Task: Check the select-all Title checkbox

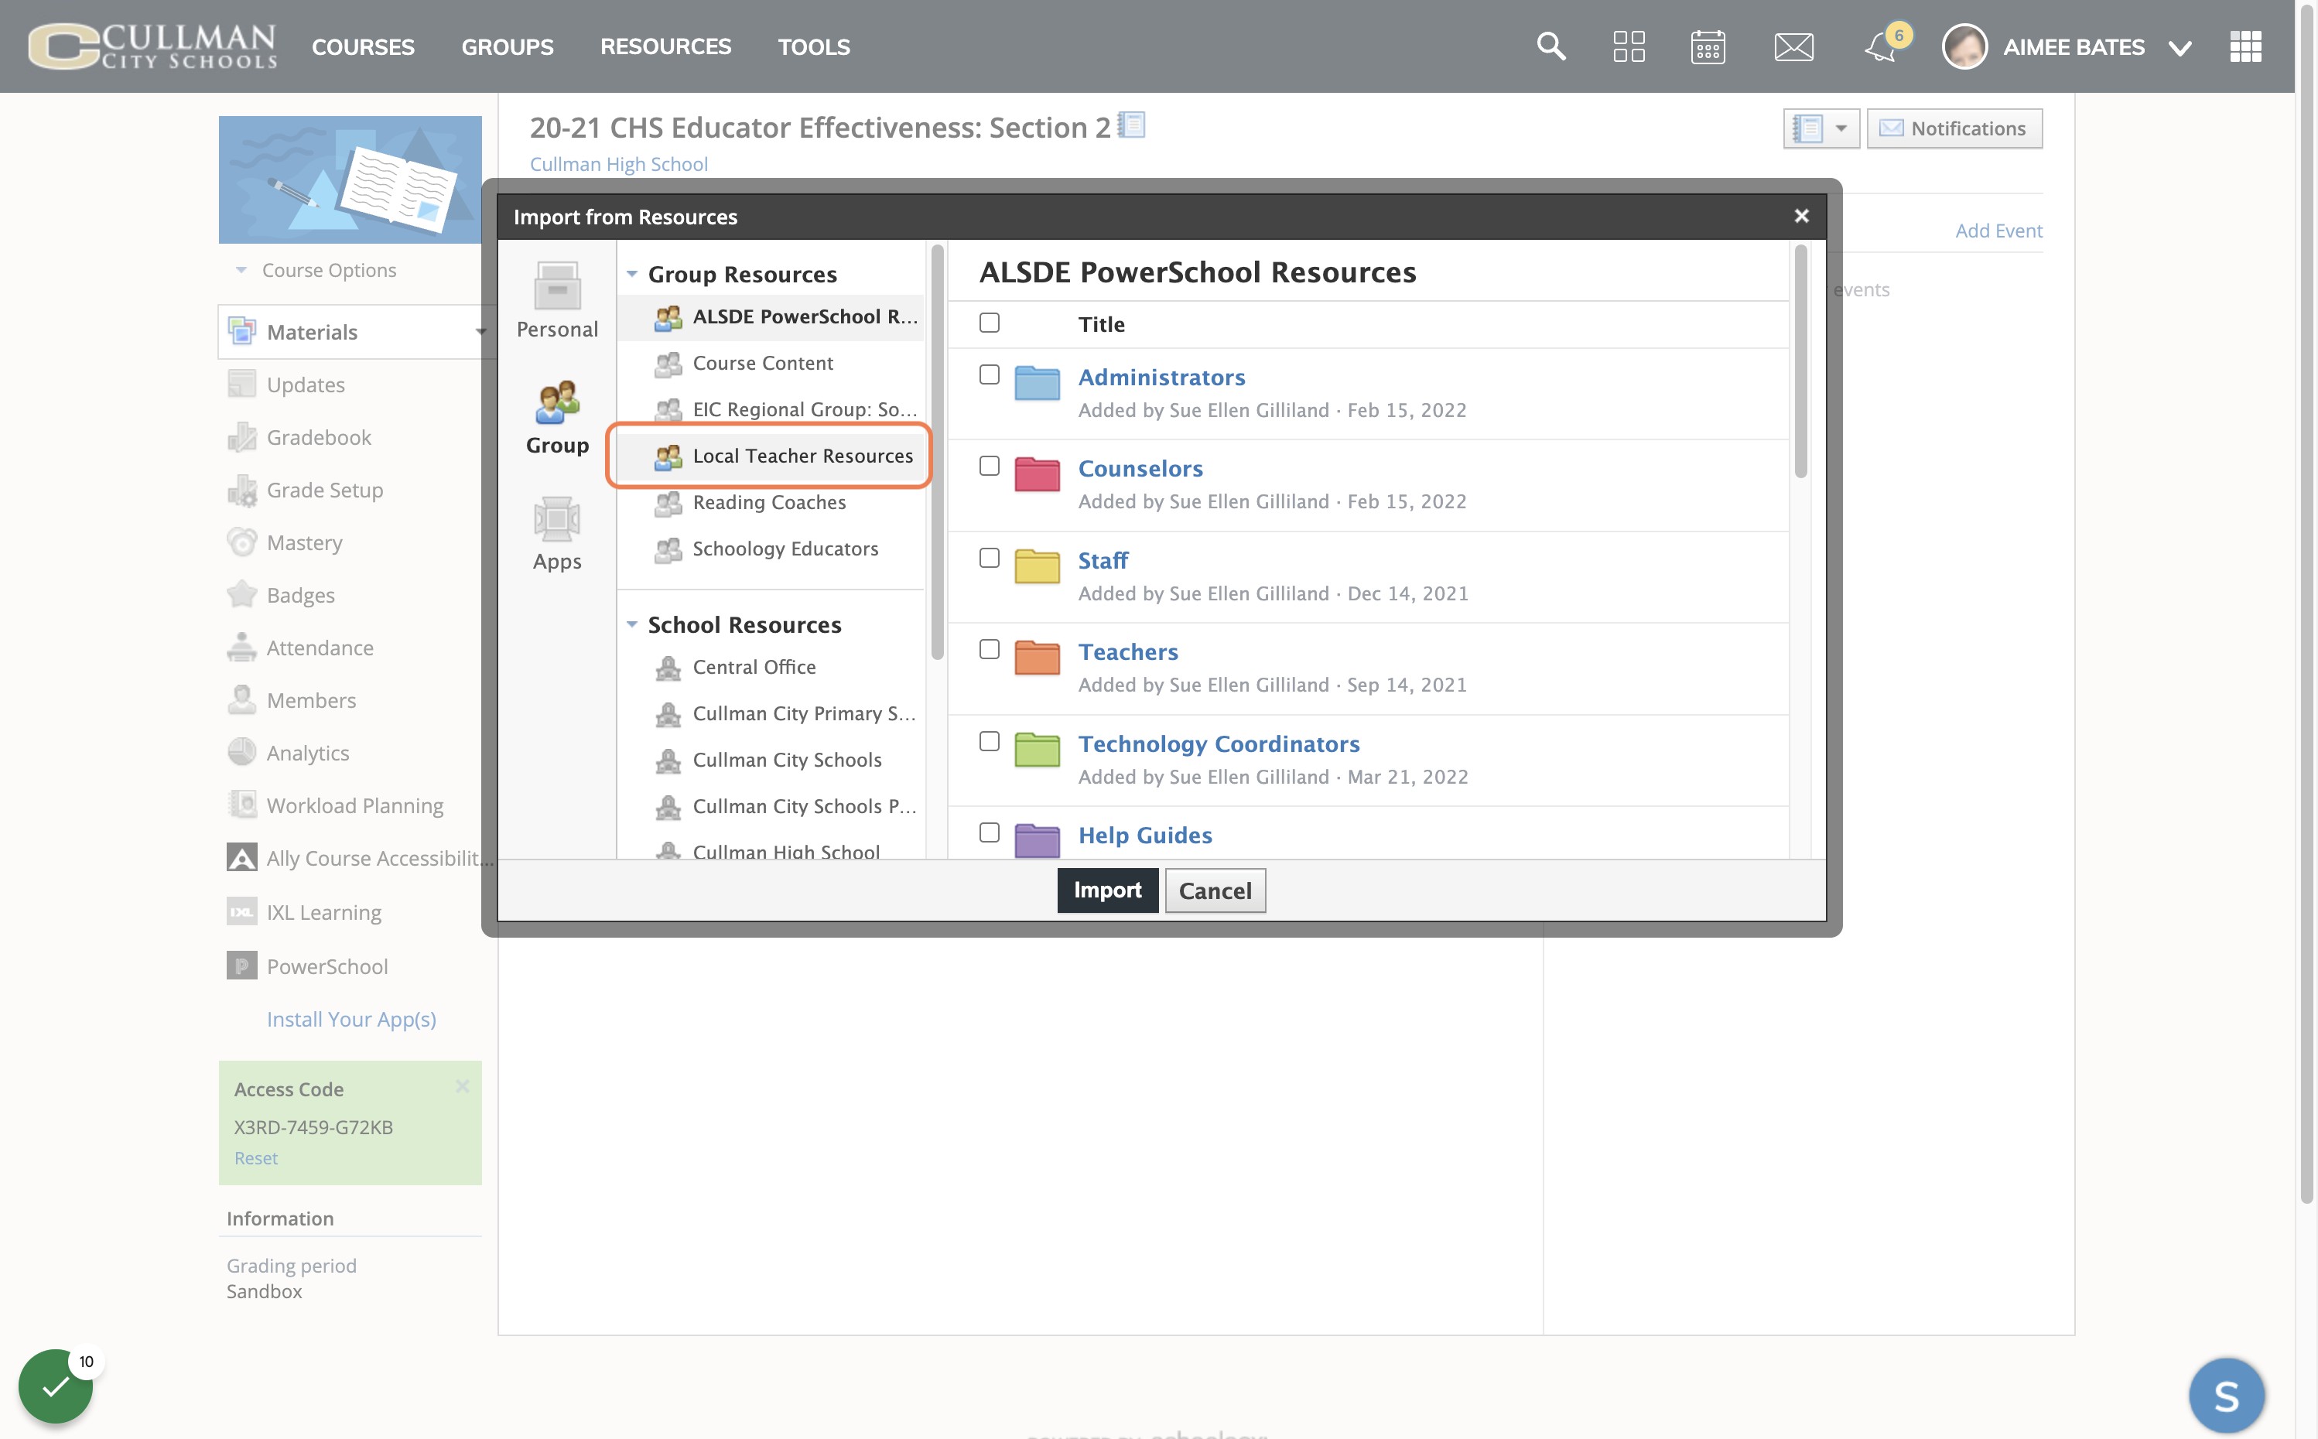Action: [x=989, y=323]
